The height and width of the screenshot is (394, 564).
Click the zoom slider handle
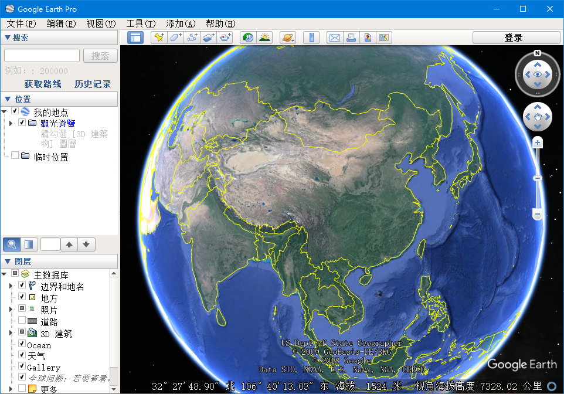538,178
